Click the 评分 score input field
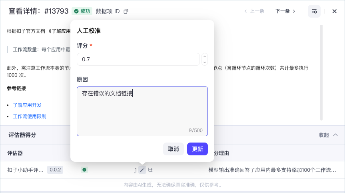Viewport: 345px width, 193px height. [138, 59]
